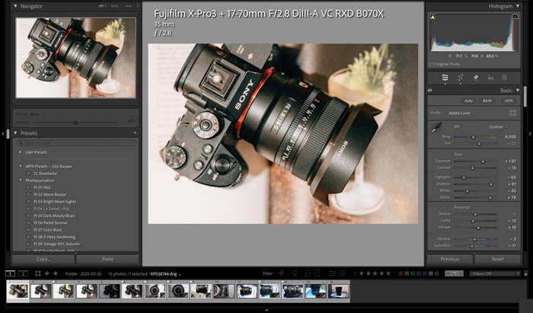
Task: Click preset Amount slider handle
Action: pos(75,123)
